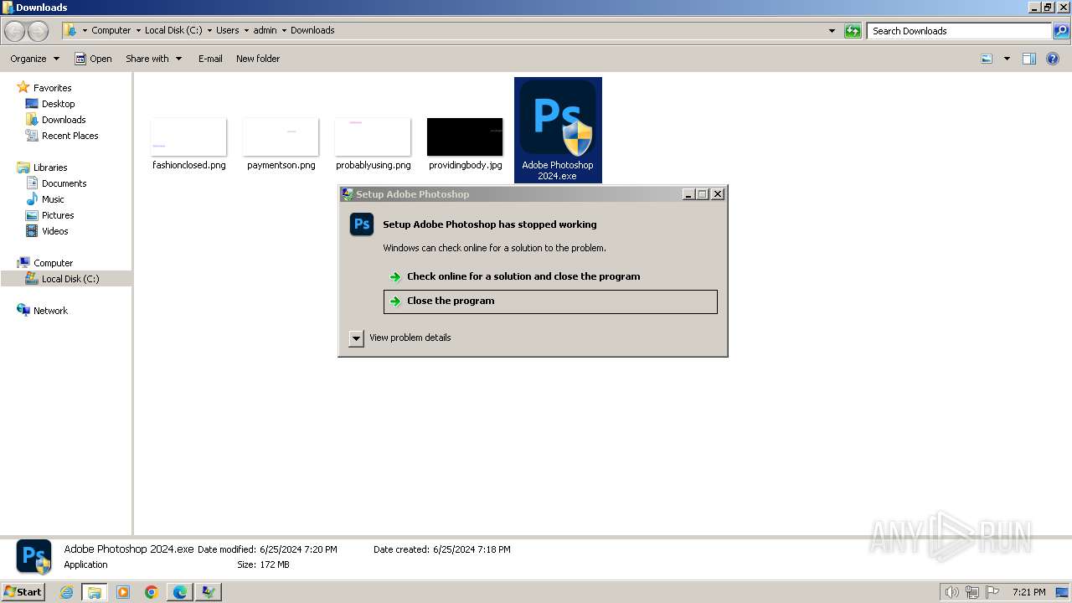The width and height of the screenshot is (1072, 603).
Task: Click the 7:21 PM system clock
Action: click(1028, 592)
